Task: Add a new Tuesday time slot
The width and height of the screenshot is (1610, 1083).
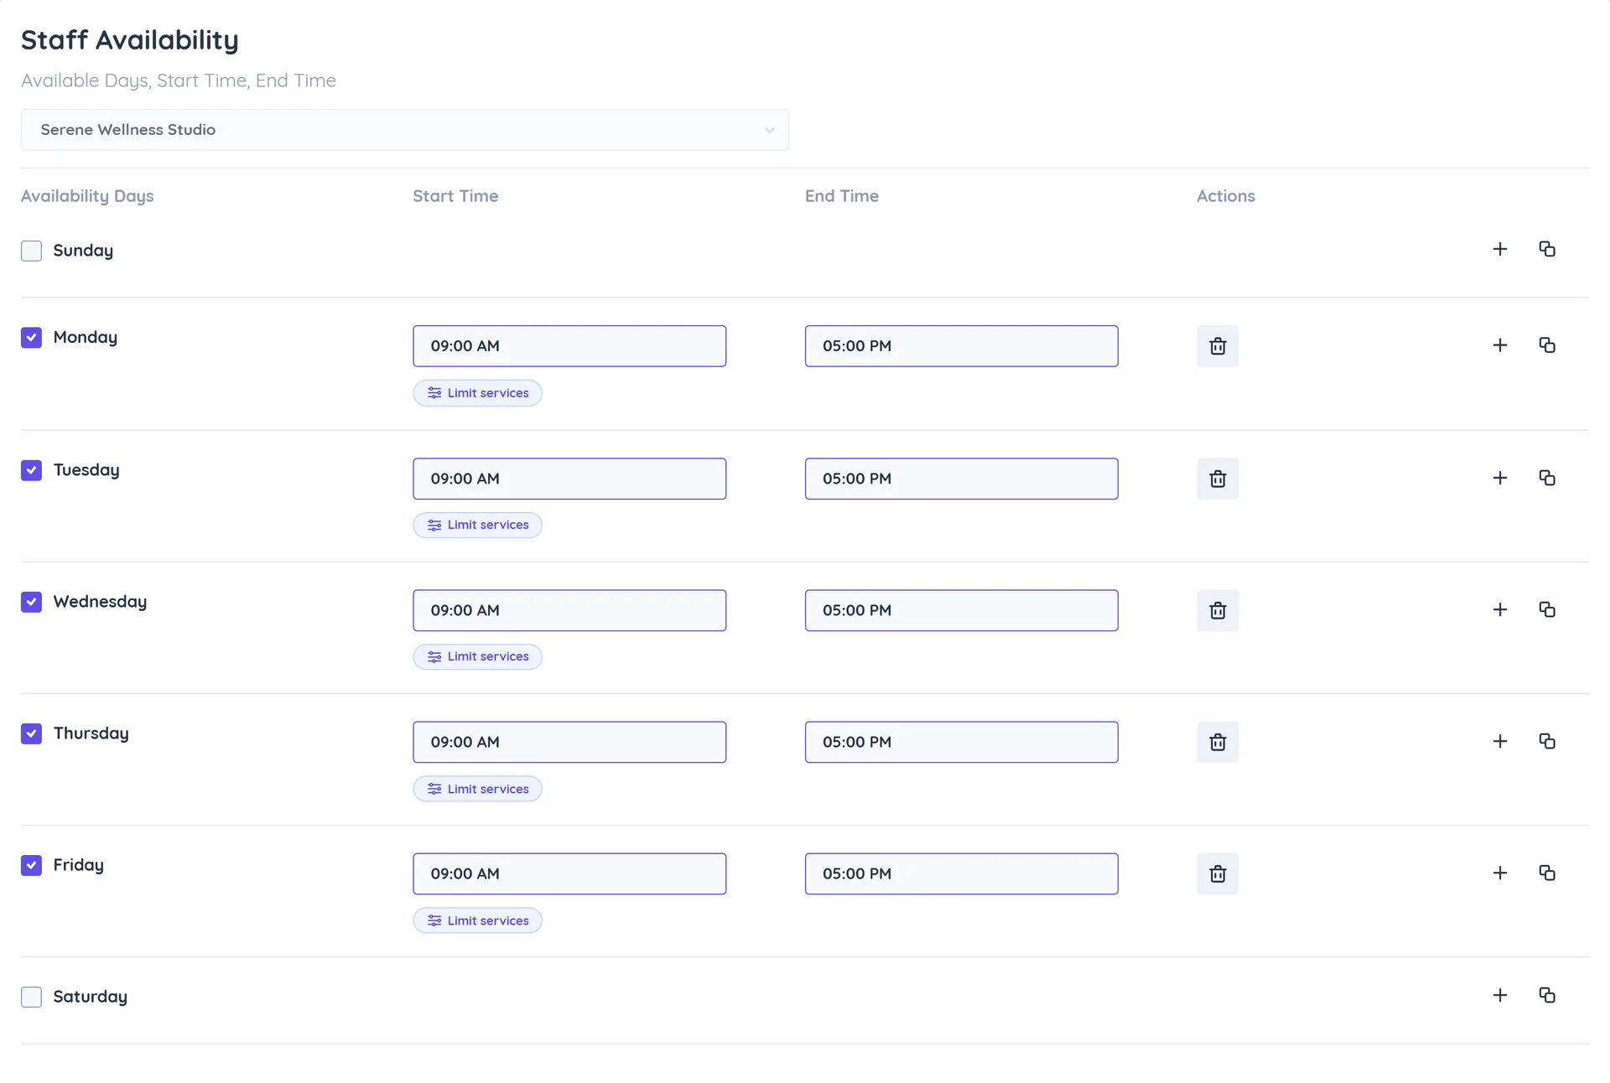Action: click(x=1500, y=478)
